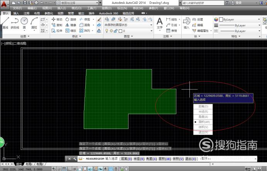Open the Tools (工具(T)) menu

point(92,8)
